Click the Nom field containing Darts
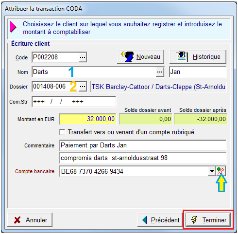238x234 pixels. (x=94, y=72)
